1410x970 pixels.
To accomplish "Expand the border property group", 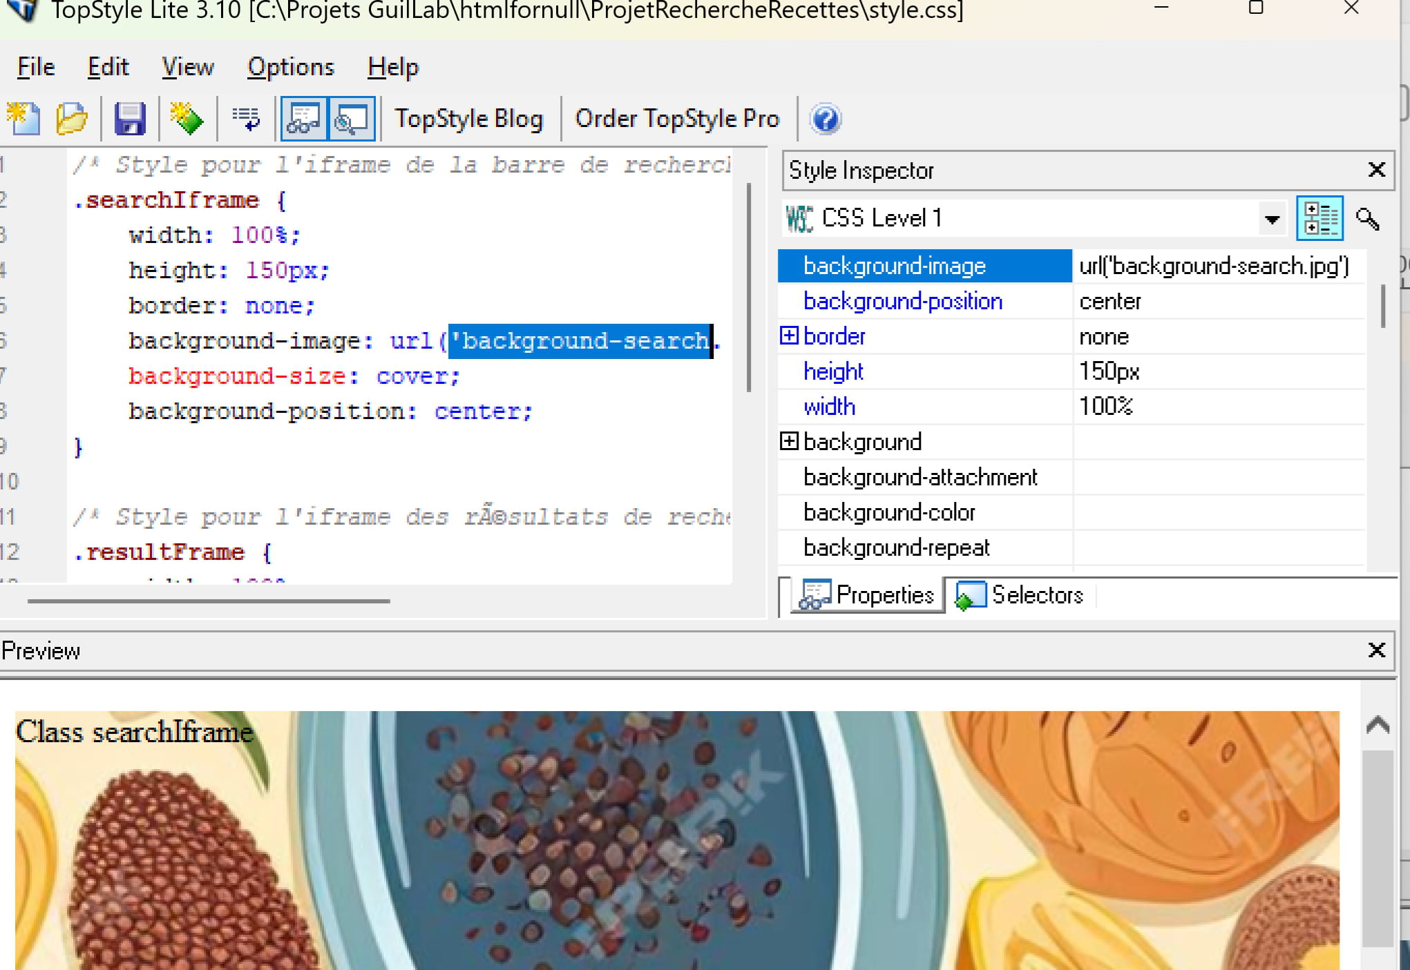I will click(788, 336).
